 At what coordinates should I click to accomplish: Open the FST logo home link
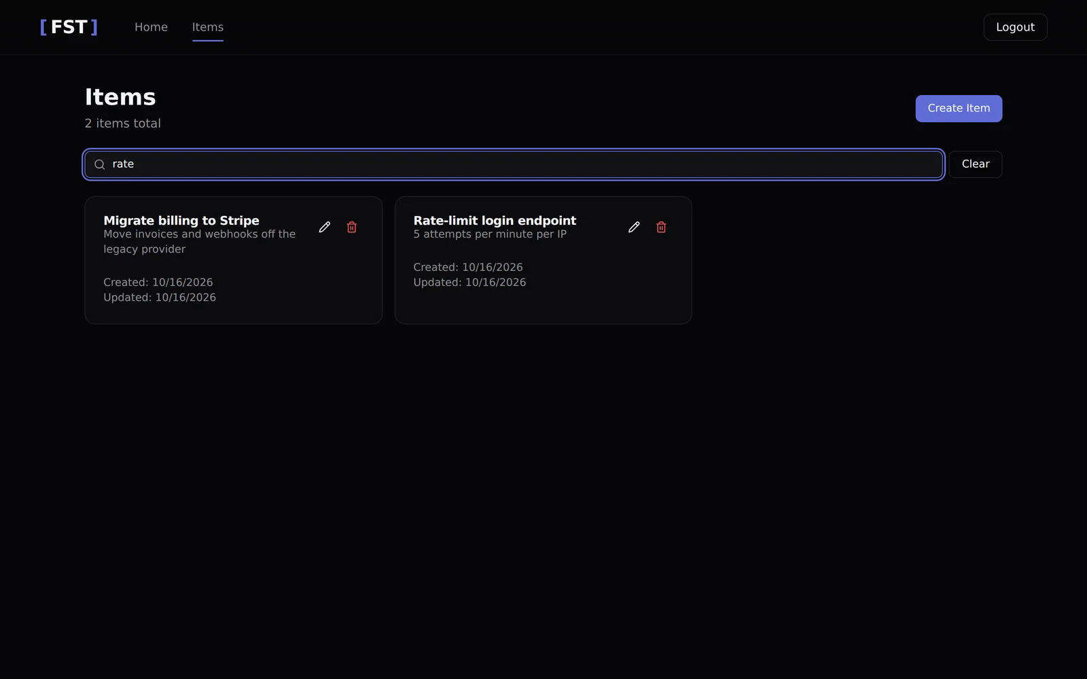[x=69, y=27]
